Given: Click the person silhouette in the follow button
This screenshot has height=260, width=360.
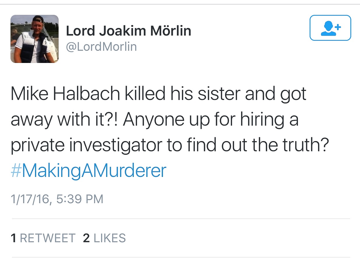Looking at the screenshot, I should (x=327, y=29).
